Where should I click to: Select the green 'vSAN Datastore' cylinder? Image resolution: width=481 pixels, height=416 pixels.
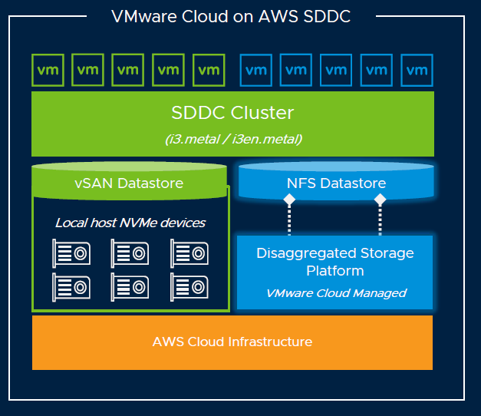[x=129, y=181]
